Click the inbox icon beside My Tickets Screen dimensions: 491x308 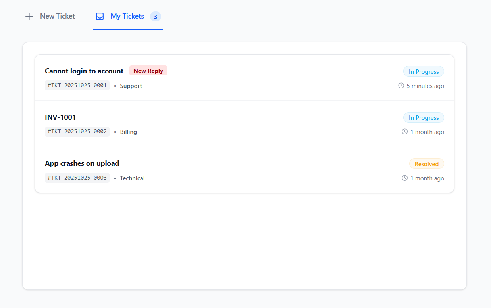pos(100,17)
